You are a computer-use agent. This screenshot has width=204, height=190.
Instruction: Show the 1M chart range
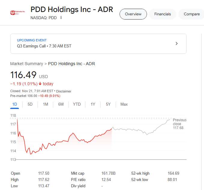tap(45, 104)
